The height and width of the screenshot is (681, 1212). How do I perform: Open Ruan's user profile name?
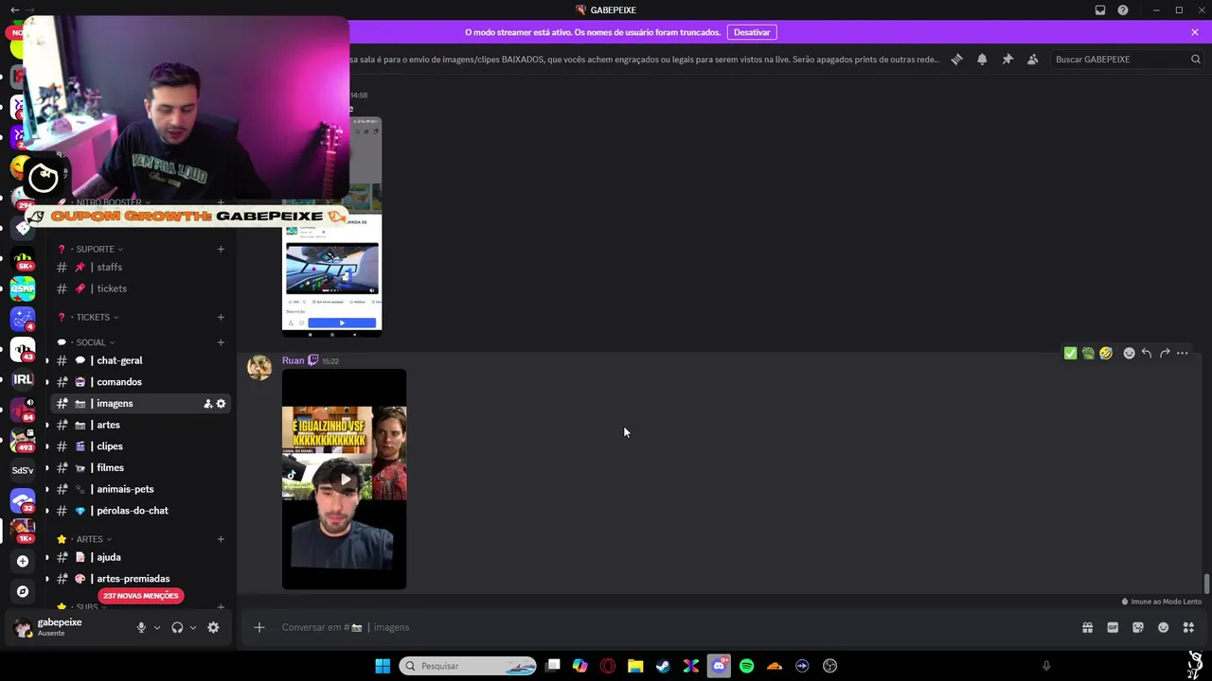pyautogui.click(x=293, y=360)
